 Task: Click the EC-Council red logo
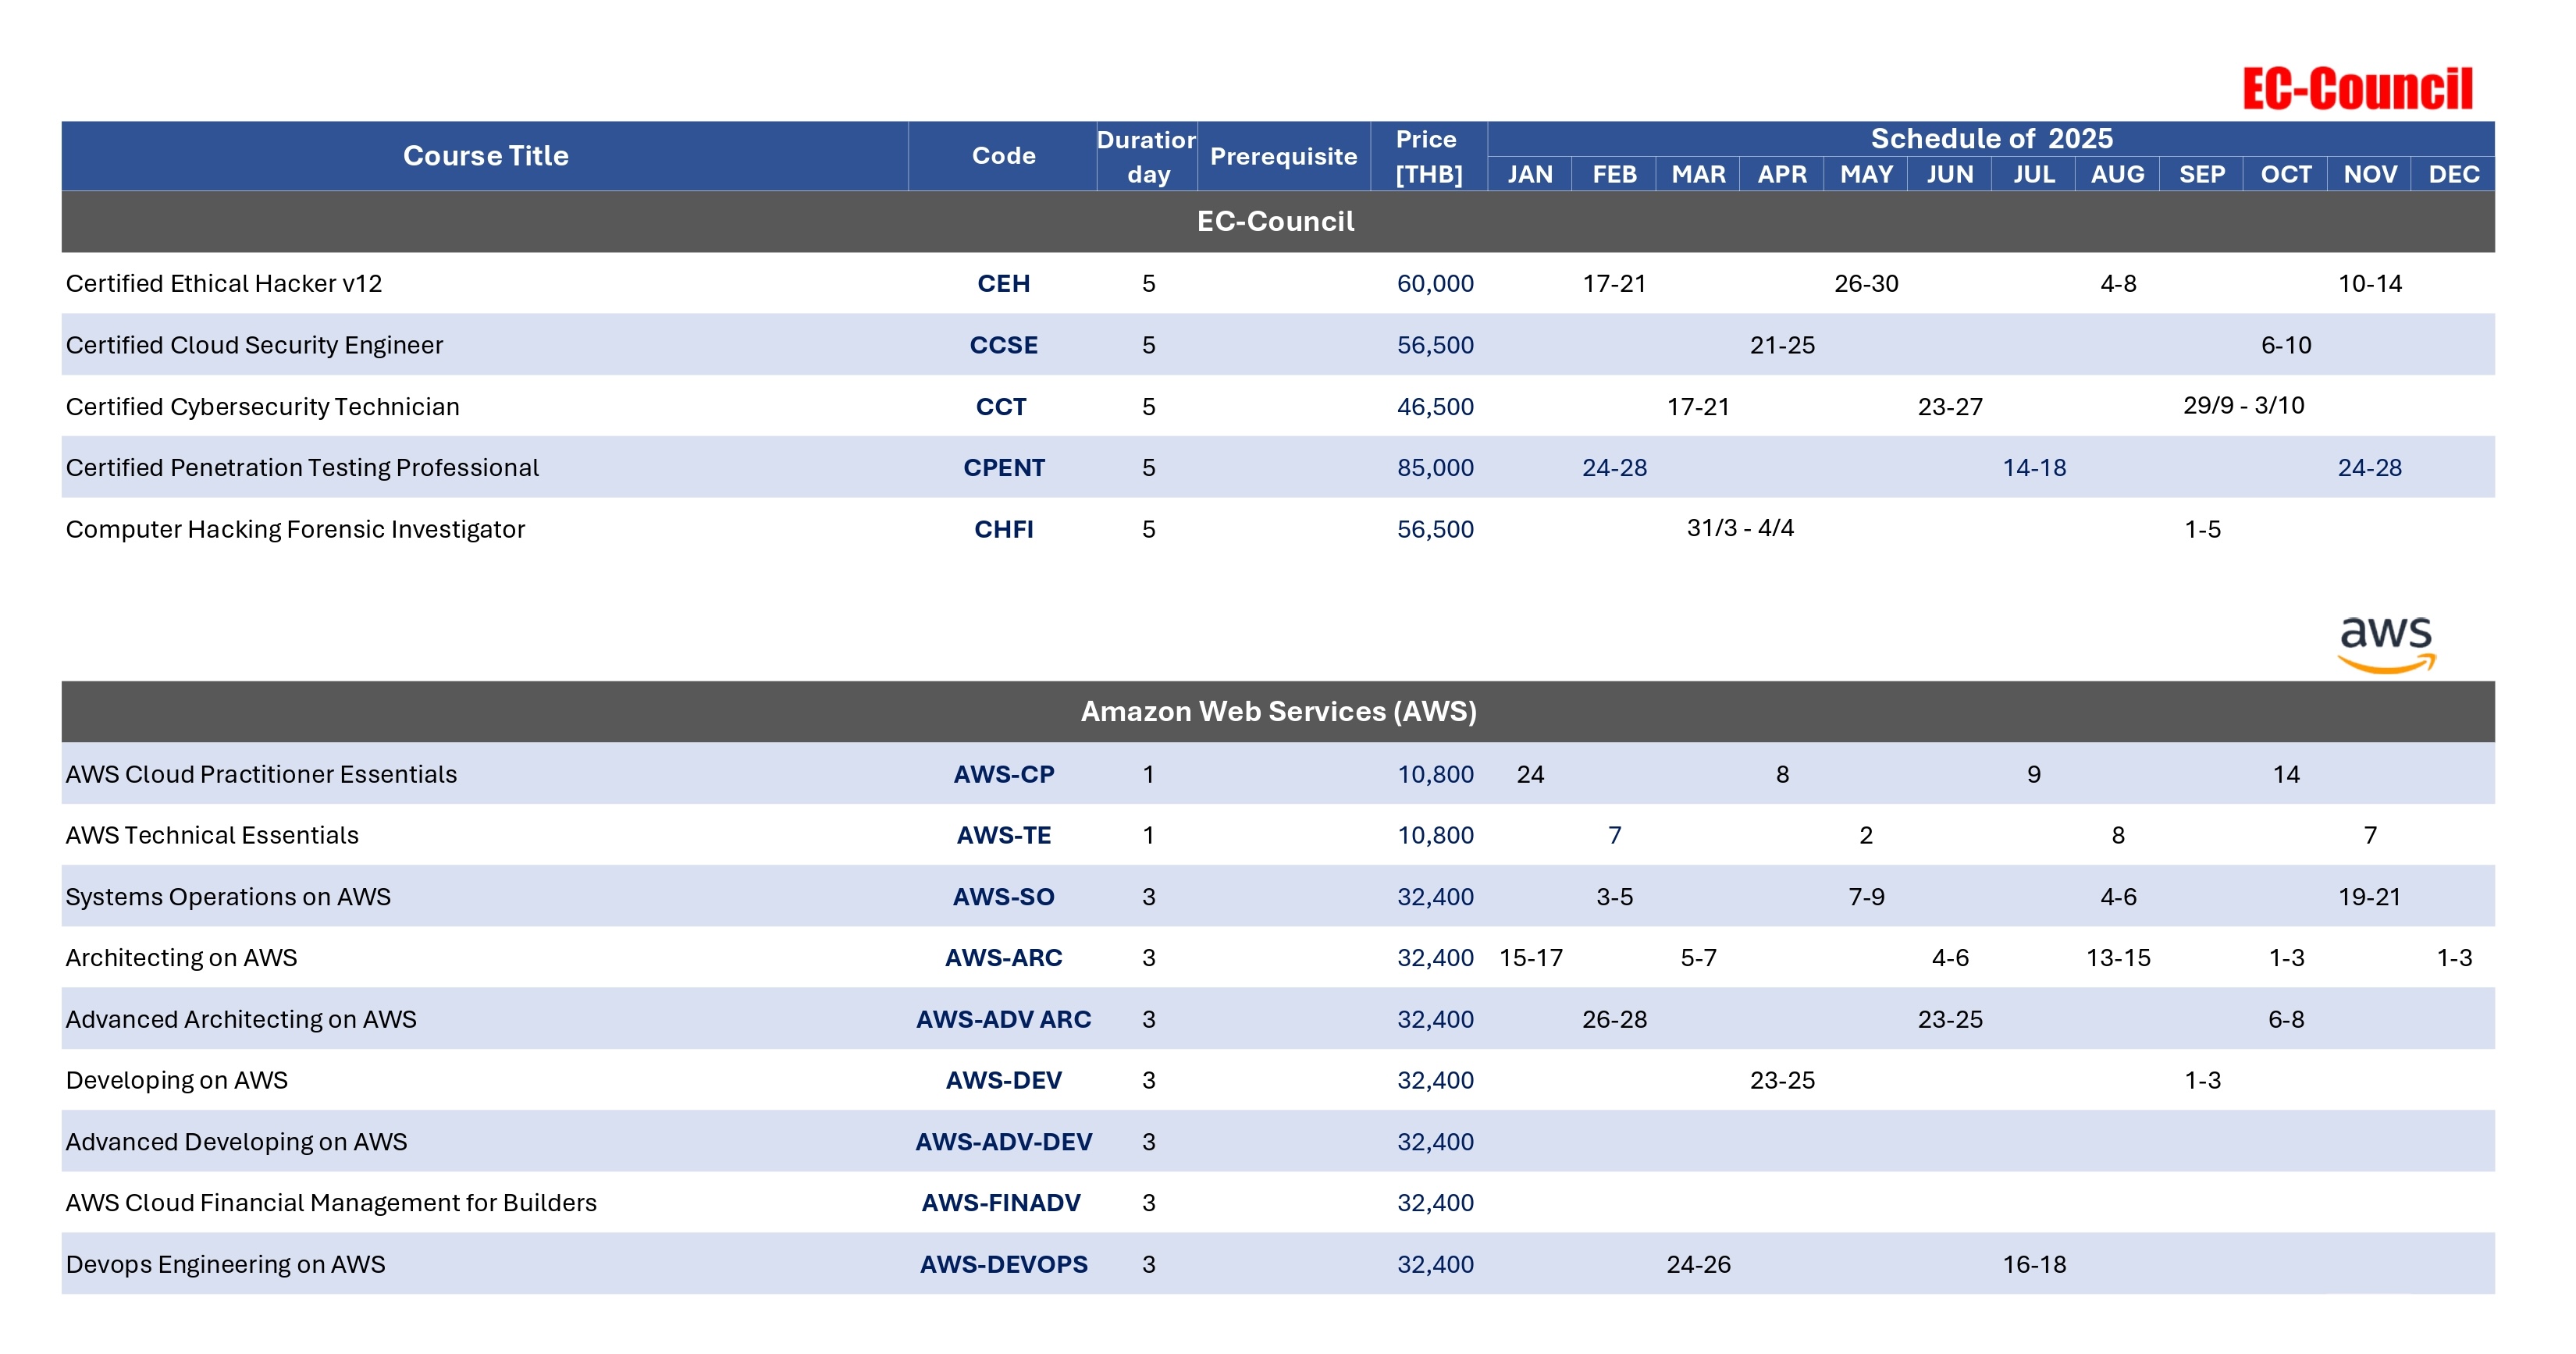(2357, 89)
